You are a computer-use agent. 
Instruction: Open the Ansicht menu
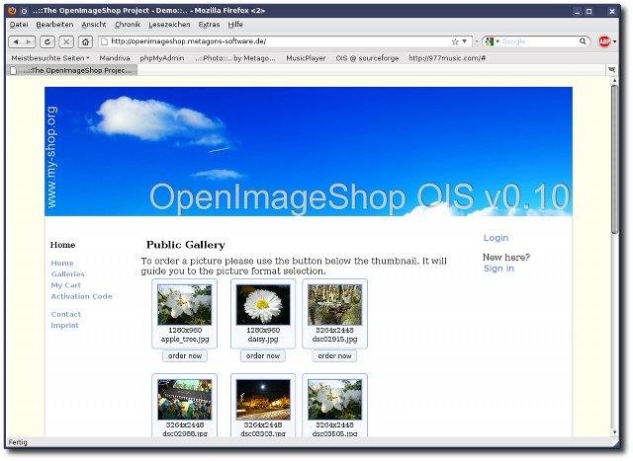click(x=94, y=25)
